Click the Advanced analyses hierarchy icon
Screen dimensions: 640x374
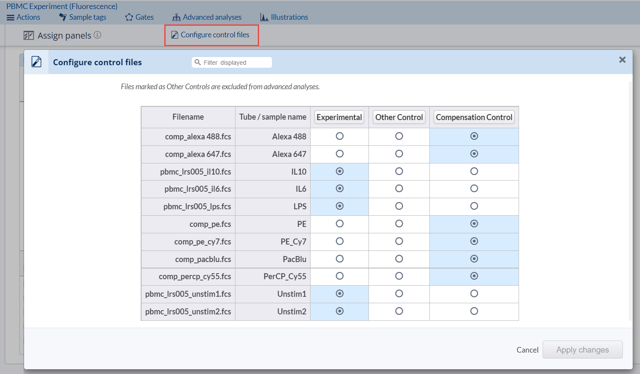[176, 18]
